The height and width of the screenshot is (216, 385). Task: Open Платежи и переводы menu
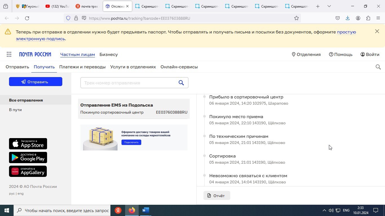click(82, 67)
